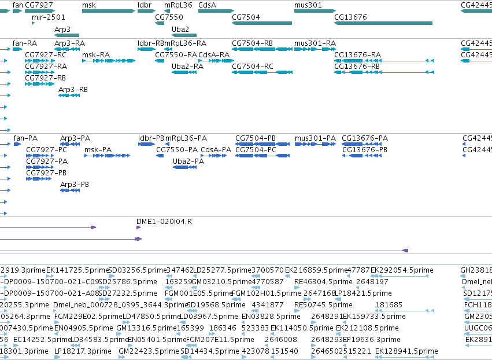
Task: Click the Arp3-PB coding sequence glyph
Action: pos(70,190)
